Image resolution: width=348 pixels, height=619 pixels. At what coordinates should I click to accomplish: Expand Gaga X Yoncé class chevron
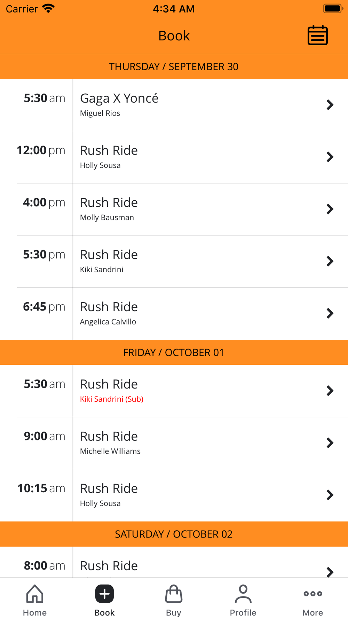tap(330, 105)
